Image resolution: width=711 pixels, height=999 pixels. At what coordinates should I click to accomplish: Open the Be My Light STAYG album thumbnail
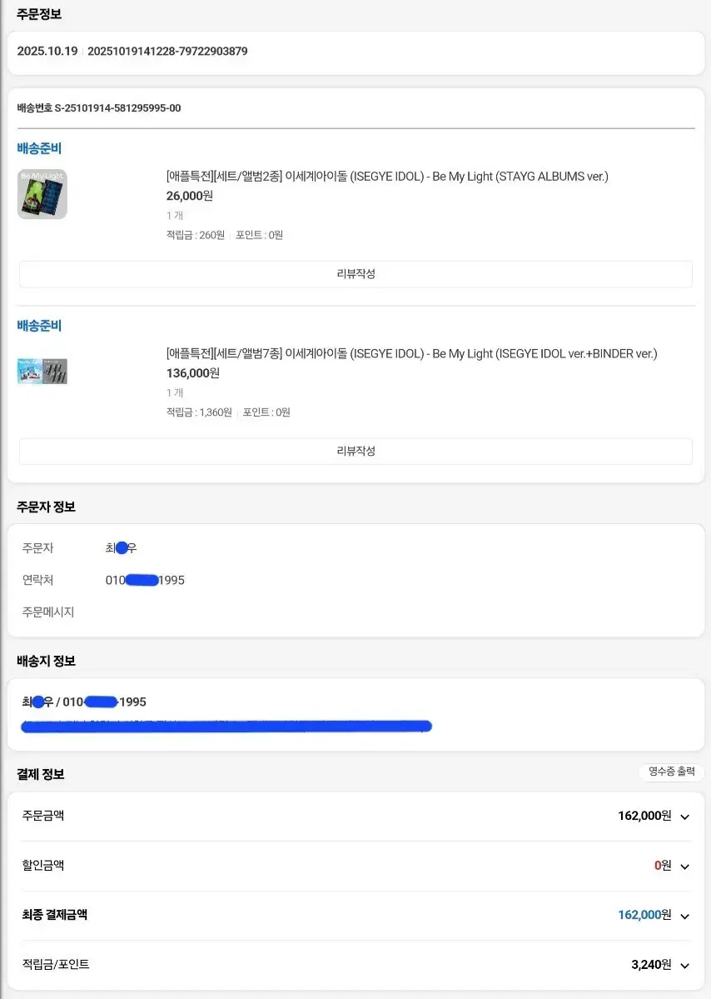pyautogui.click(x=42, y=193)
